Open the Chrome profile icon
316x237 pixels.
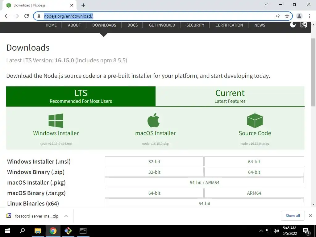299,16
